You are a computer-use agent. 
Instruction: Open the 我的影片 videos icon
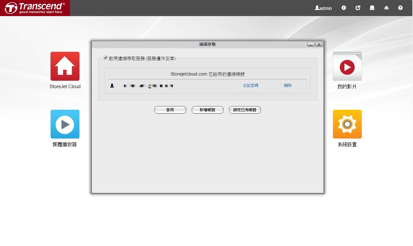[347, 66]
